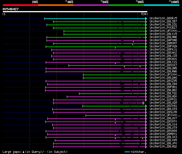182x154 pixels.
Task: Click the UniRef100_Q9LVJ5 label
Action: pos(163,34)
